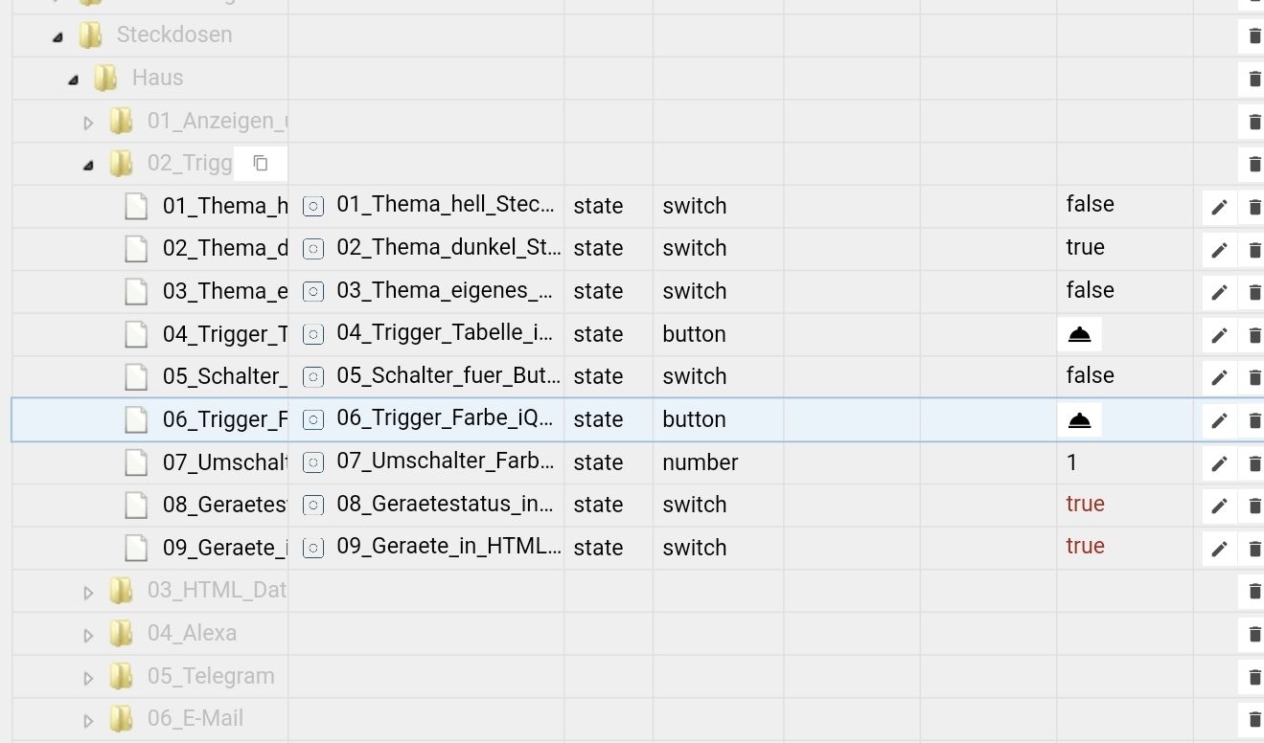Edit 09_Geraete_in_HTML with the pencil icon
The height and width of the screenshot is (743, 1264).
[1219, 549]
